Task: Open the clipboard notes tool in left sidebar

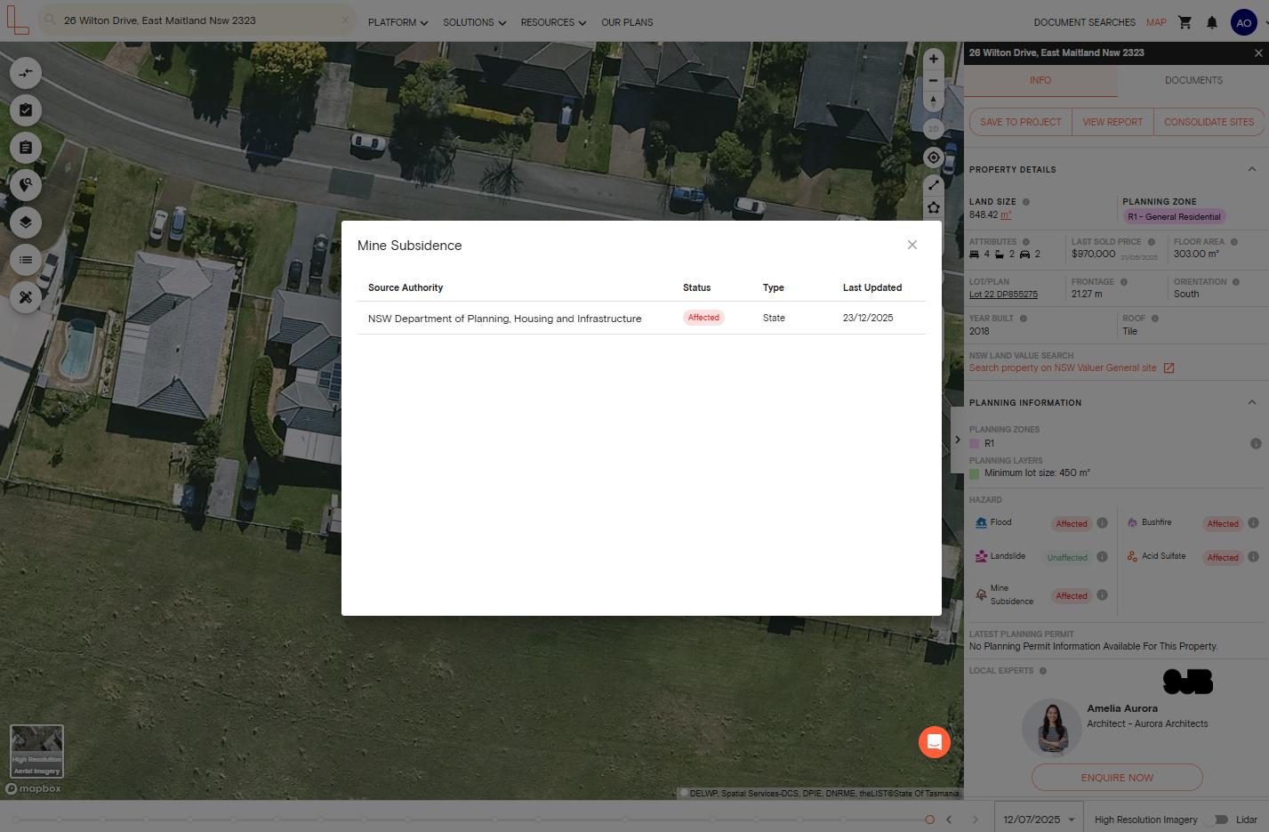Action: point(26,148)
